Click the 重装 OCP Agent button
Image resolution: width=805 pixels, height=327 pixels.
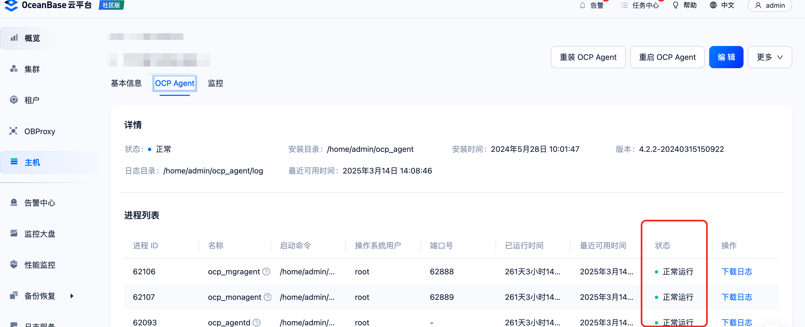(x=588, y=57)
